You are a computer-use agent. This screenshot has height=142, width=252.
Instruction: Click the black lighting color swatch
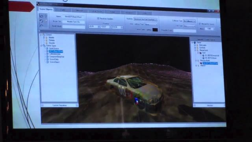coord(155,30)
